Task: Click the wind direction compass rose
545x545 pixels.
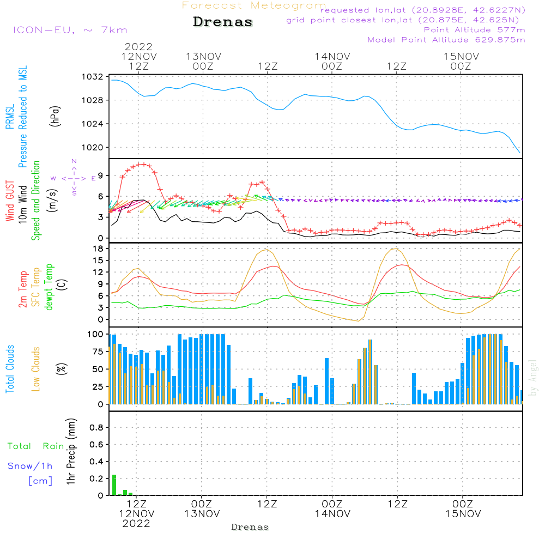Action: tap(74, 178)
